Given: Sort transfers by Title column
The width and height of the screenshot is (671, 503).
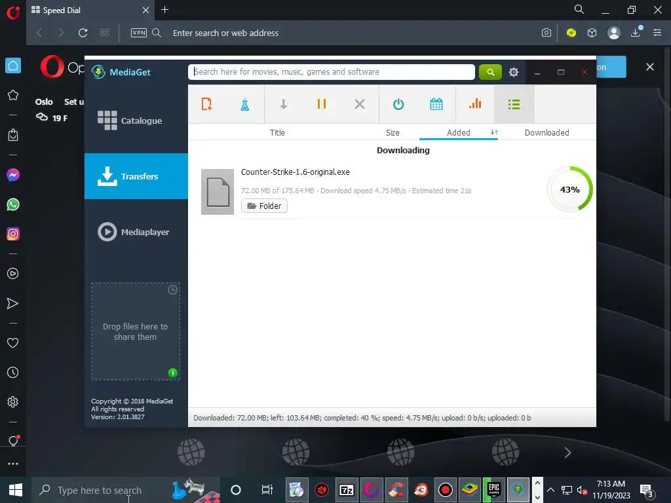Looking at the screenshot, I should (x=277, y=132).
